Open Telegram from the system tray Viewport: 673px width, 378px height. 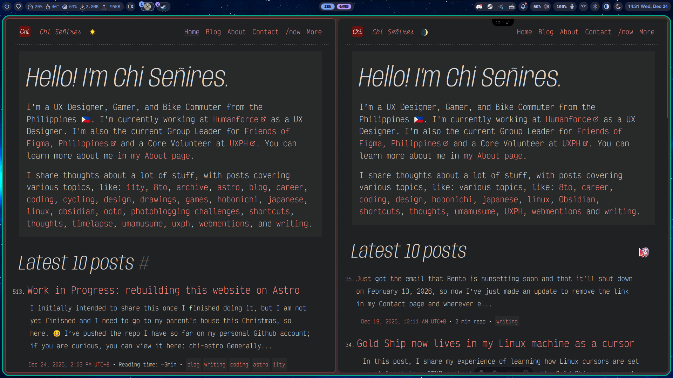click(x=501, y=6)
